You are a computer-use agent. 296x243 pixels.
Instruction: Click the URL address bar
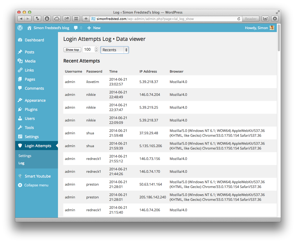pyautogui.click(x=163, y=19)
